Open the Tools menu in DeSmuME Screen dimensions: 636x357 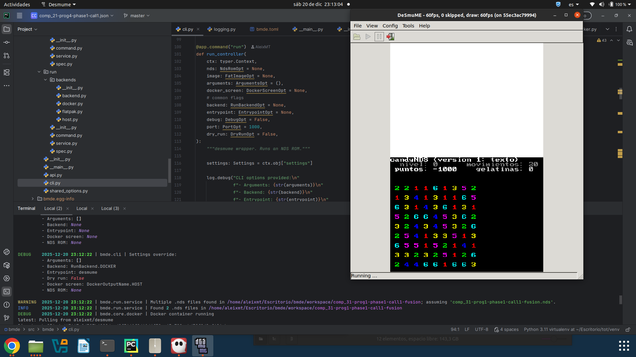pos(408,26)
